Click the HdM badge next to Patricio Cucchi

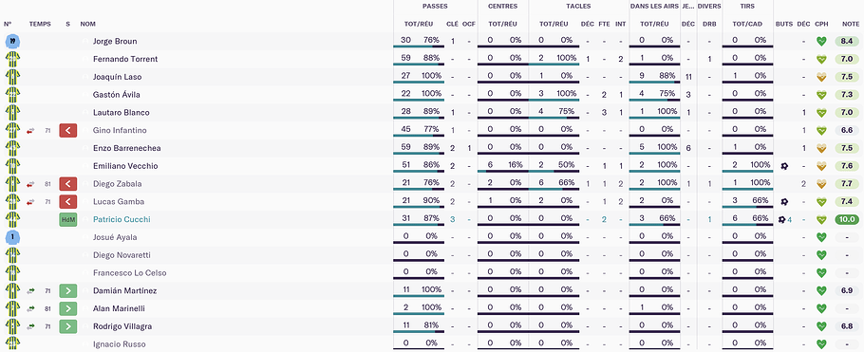(67, 219)
